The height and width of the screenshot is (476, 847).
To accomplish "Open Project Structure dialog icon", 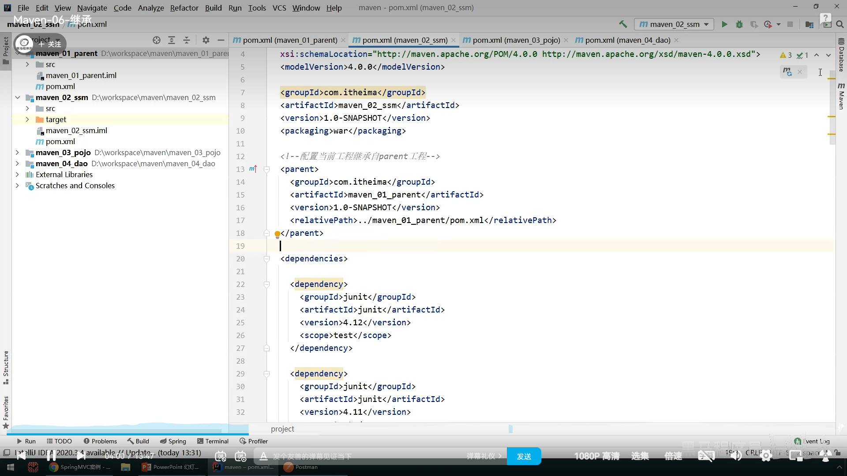I will 809,25.
